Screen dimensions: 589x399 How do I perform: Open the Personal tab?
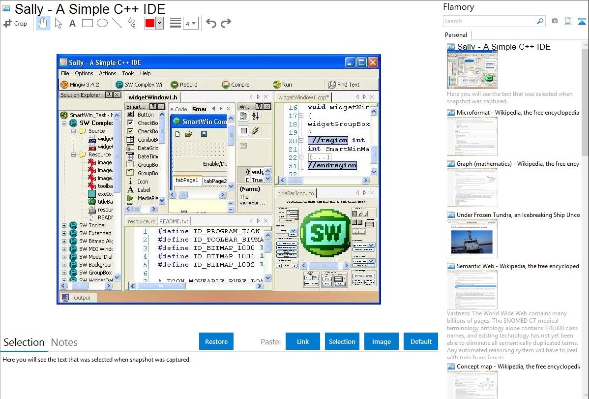(456, 35)
